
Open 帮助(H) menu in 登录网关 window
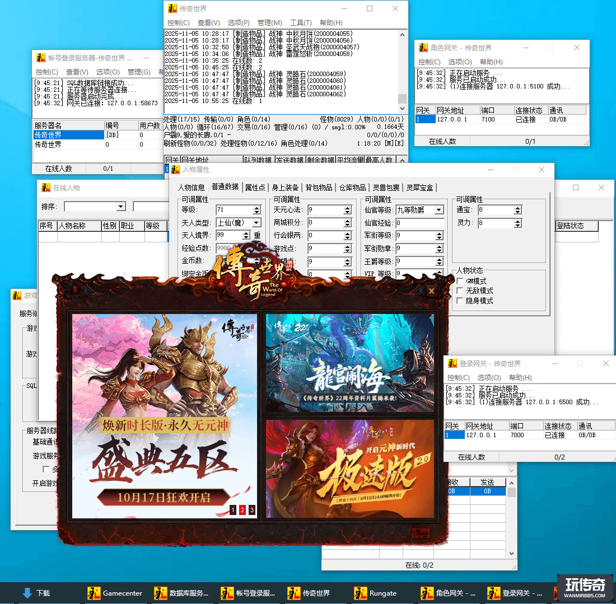click(520, 378)
